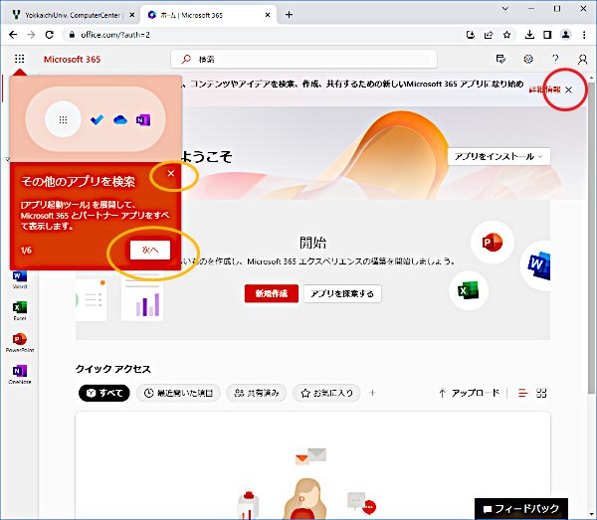This screenshot has height=520, width=597.
Task: Click 次へ in the tour popup
Action: pos(150,250)
